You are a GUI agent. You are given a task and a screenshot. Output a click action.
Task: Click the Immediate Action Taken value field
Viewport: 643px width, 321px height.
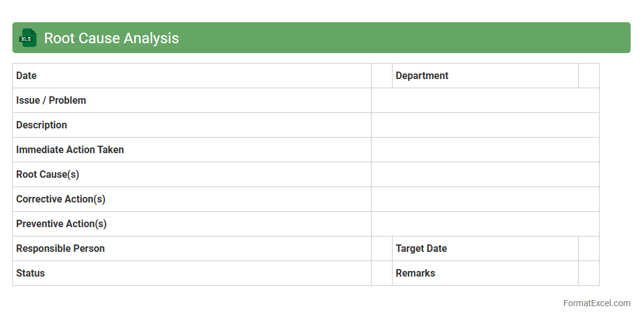point(485,150)
